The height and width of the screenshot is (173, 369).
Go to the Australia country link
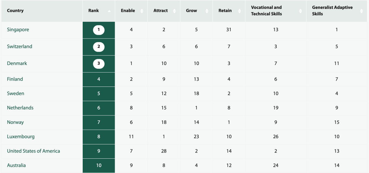tap(16, 166)
